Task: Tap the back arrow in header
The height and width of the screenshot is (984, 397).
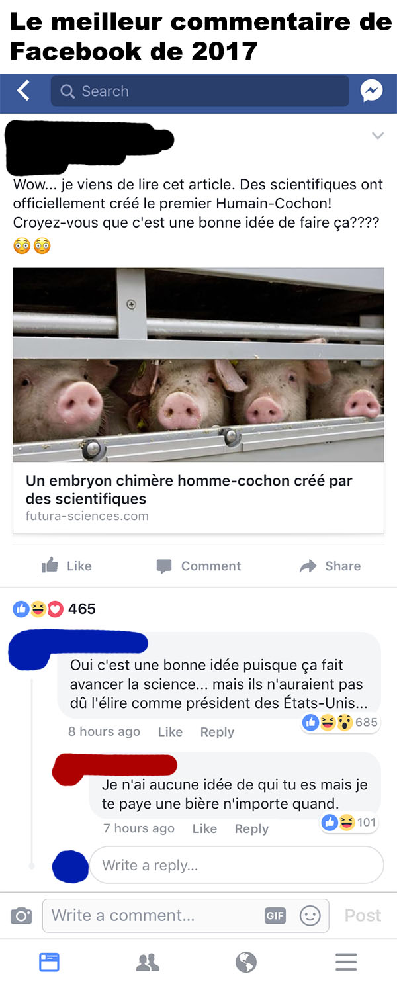Action: (23, 91)
